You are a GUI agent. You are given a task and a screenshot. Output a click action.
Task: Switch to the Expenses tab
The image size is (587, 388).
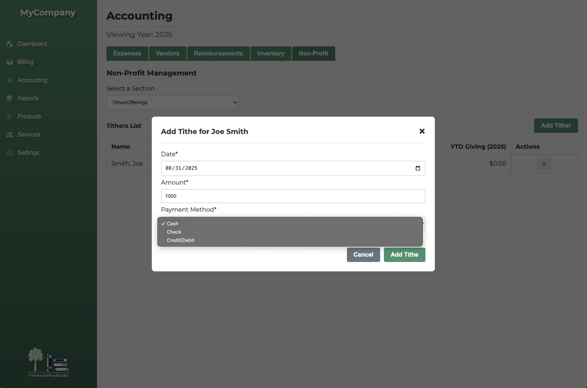[127, 54]
